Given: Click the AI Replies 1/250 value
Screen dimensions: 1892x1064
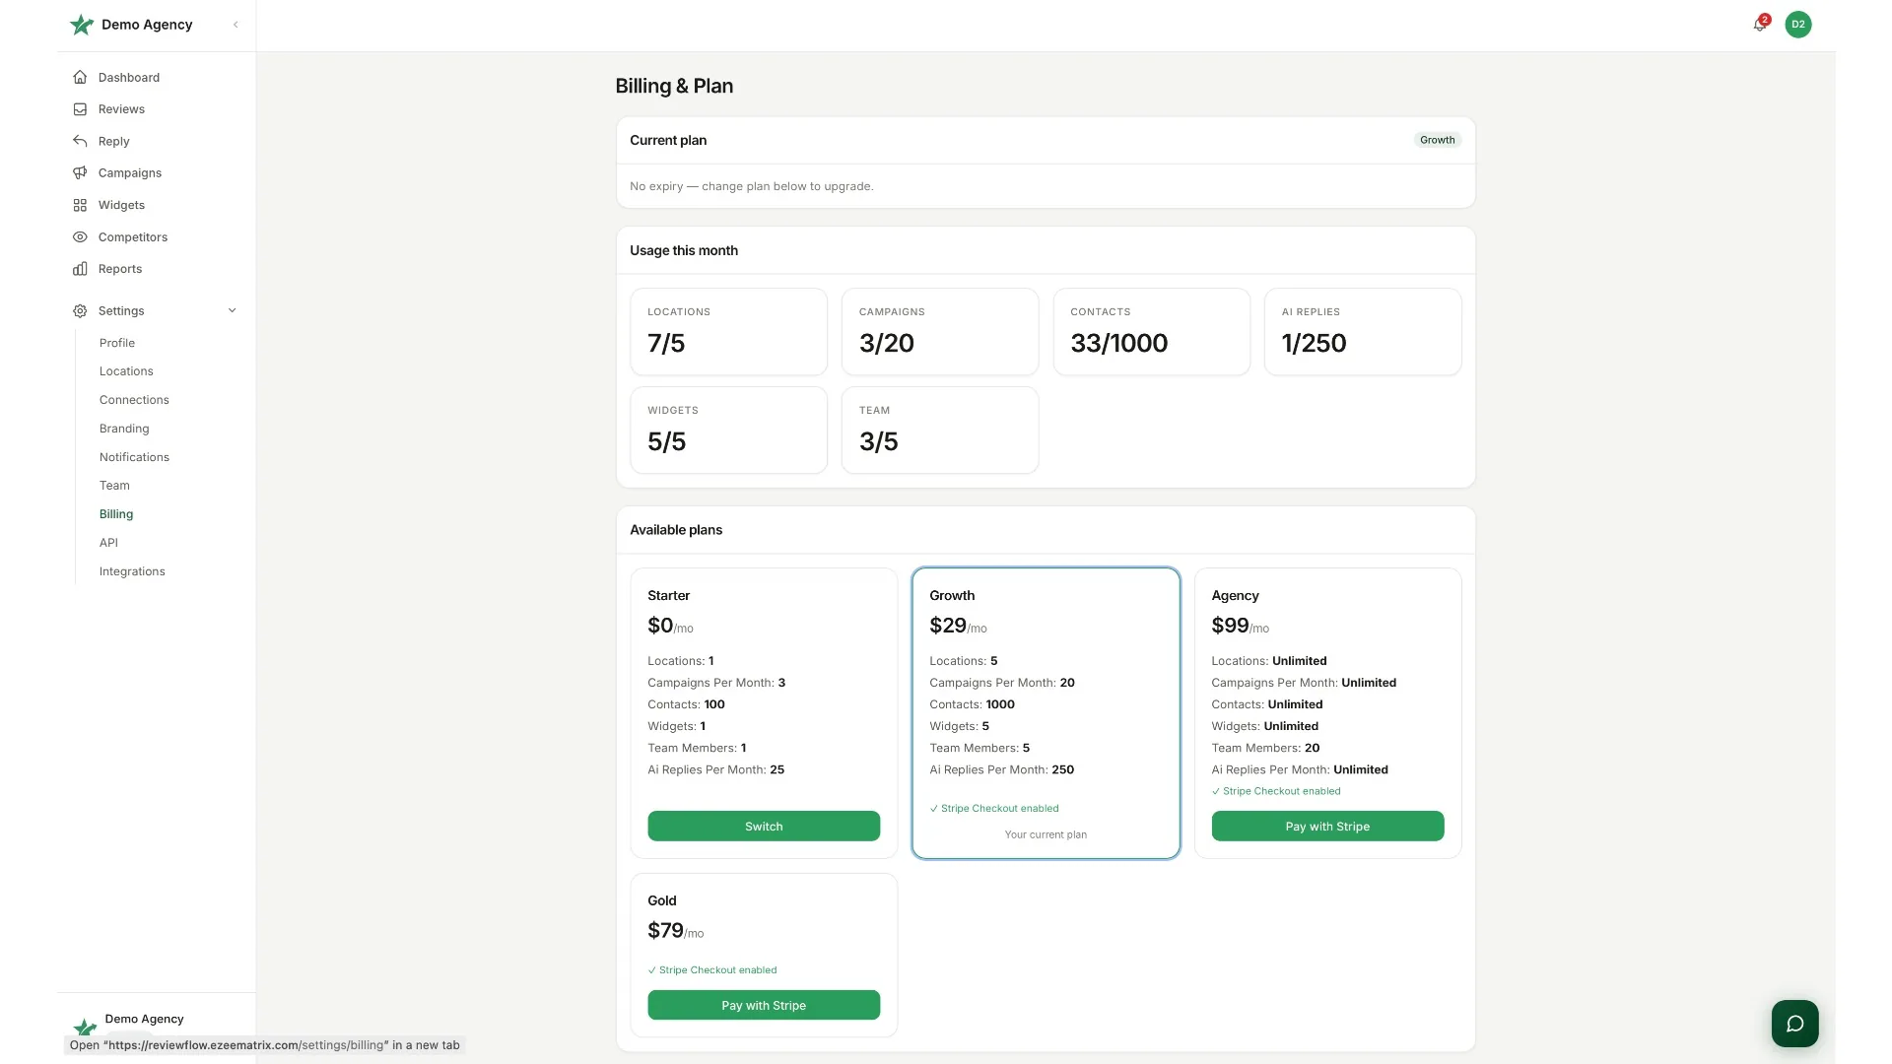Looking at the screenshot, I should 1314,343.
